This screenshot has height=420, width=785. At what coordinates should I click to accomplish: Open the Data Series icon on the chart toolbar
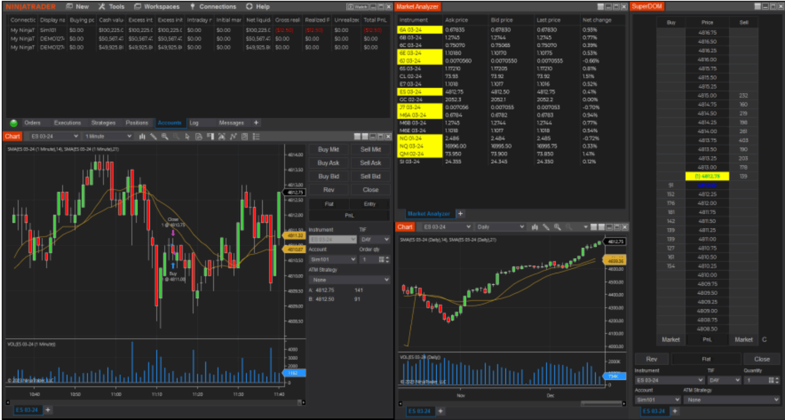tap(199, 137)
